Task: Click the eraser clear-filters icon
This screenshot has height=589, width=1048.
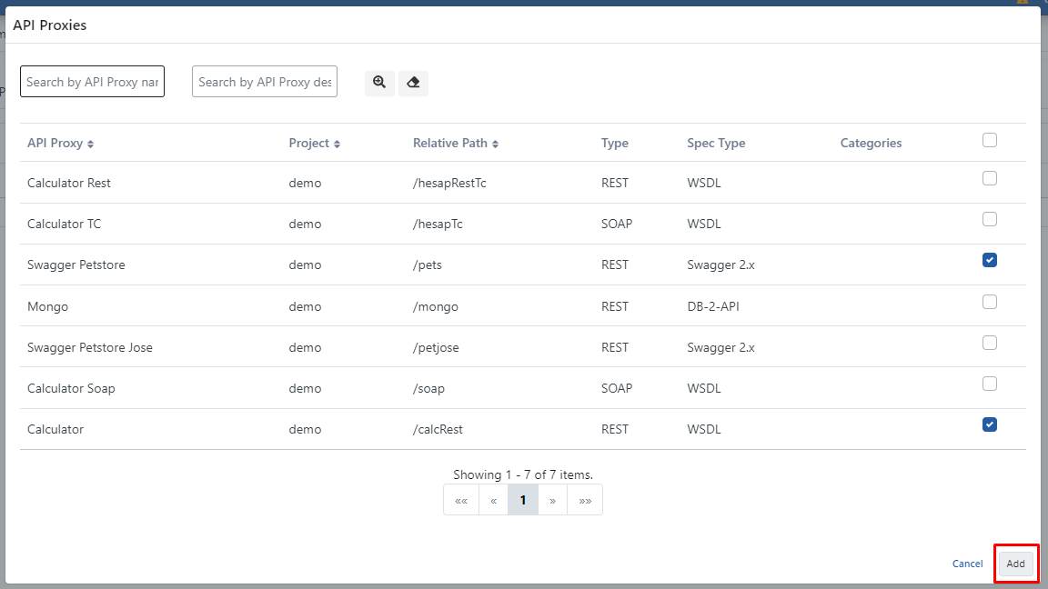Action: point(413,83)
